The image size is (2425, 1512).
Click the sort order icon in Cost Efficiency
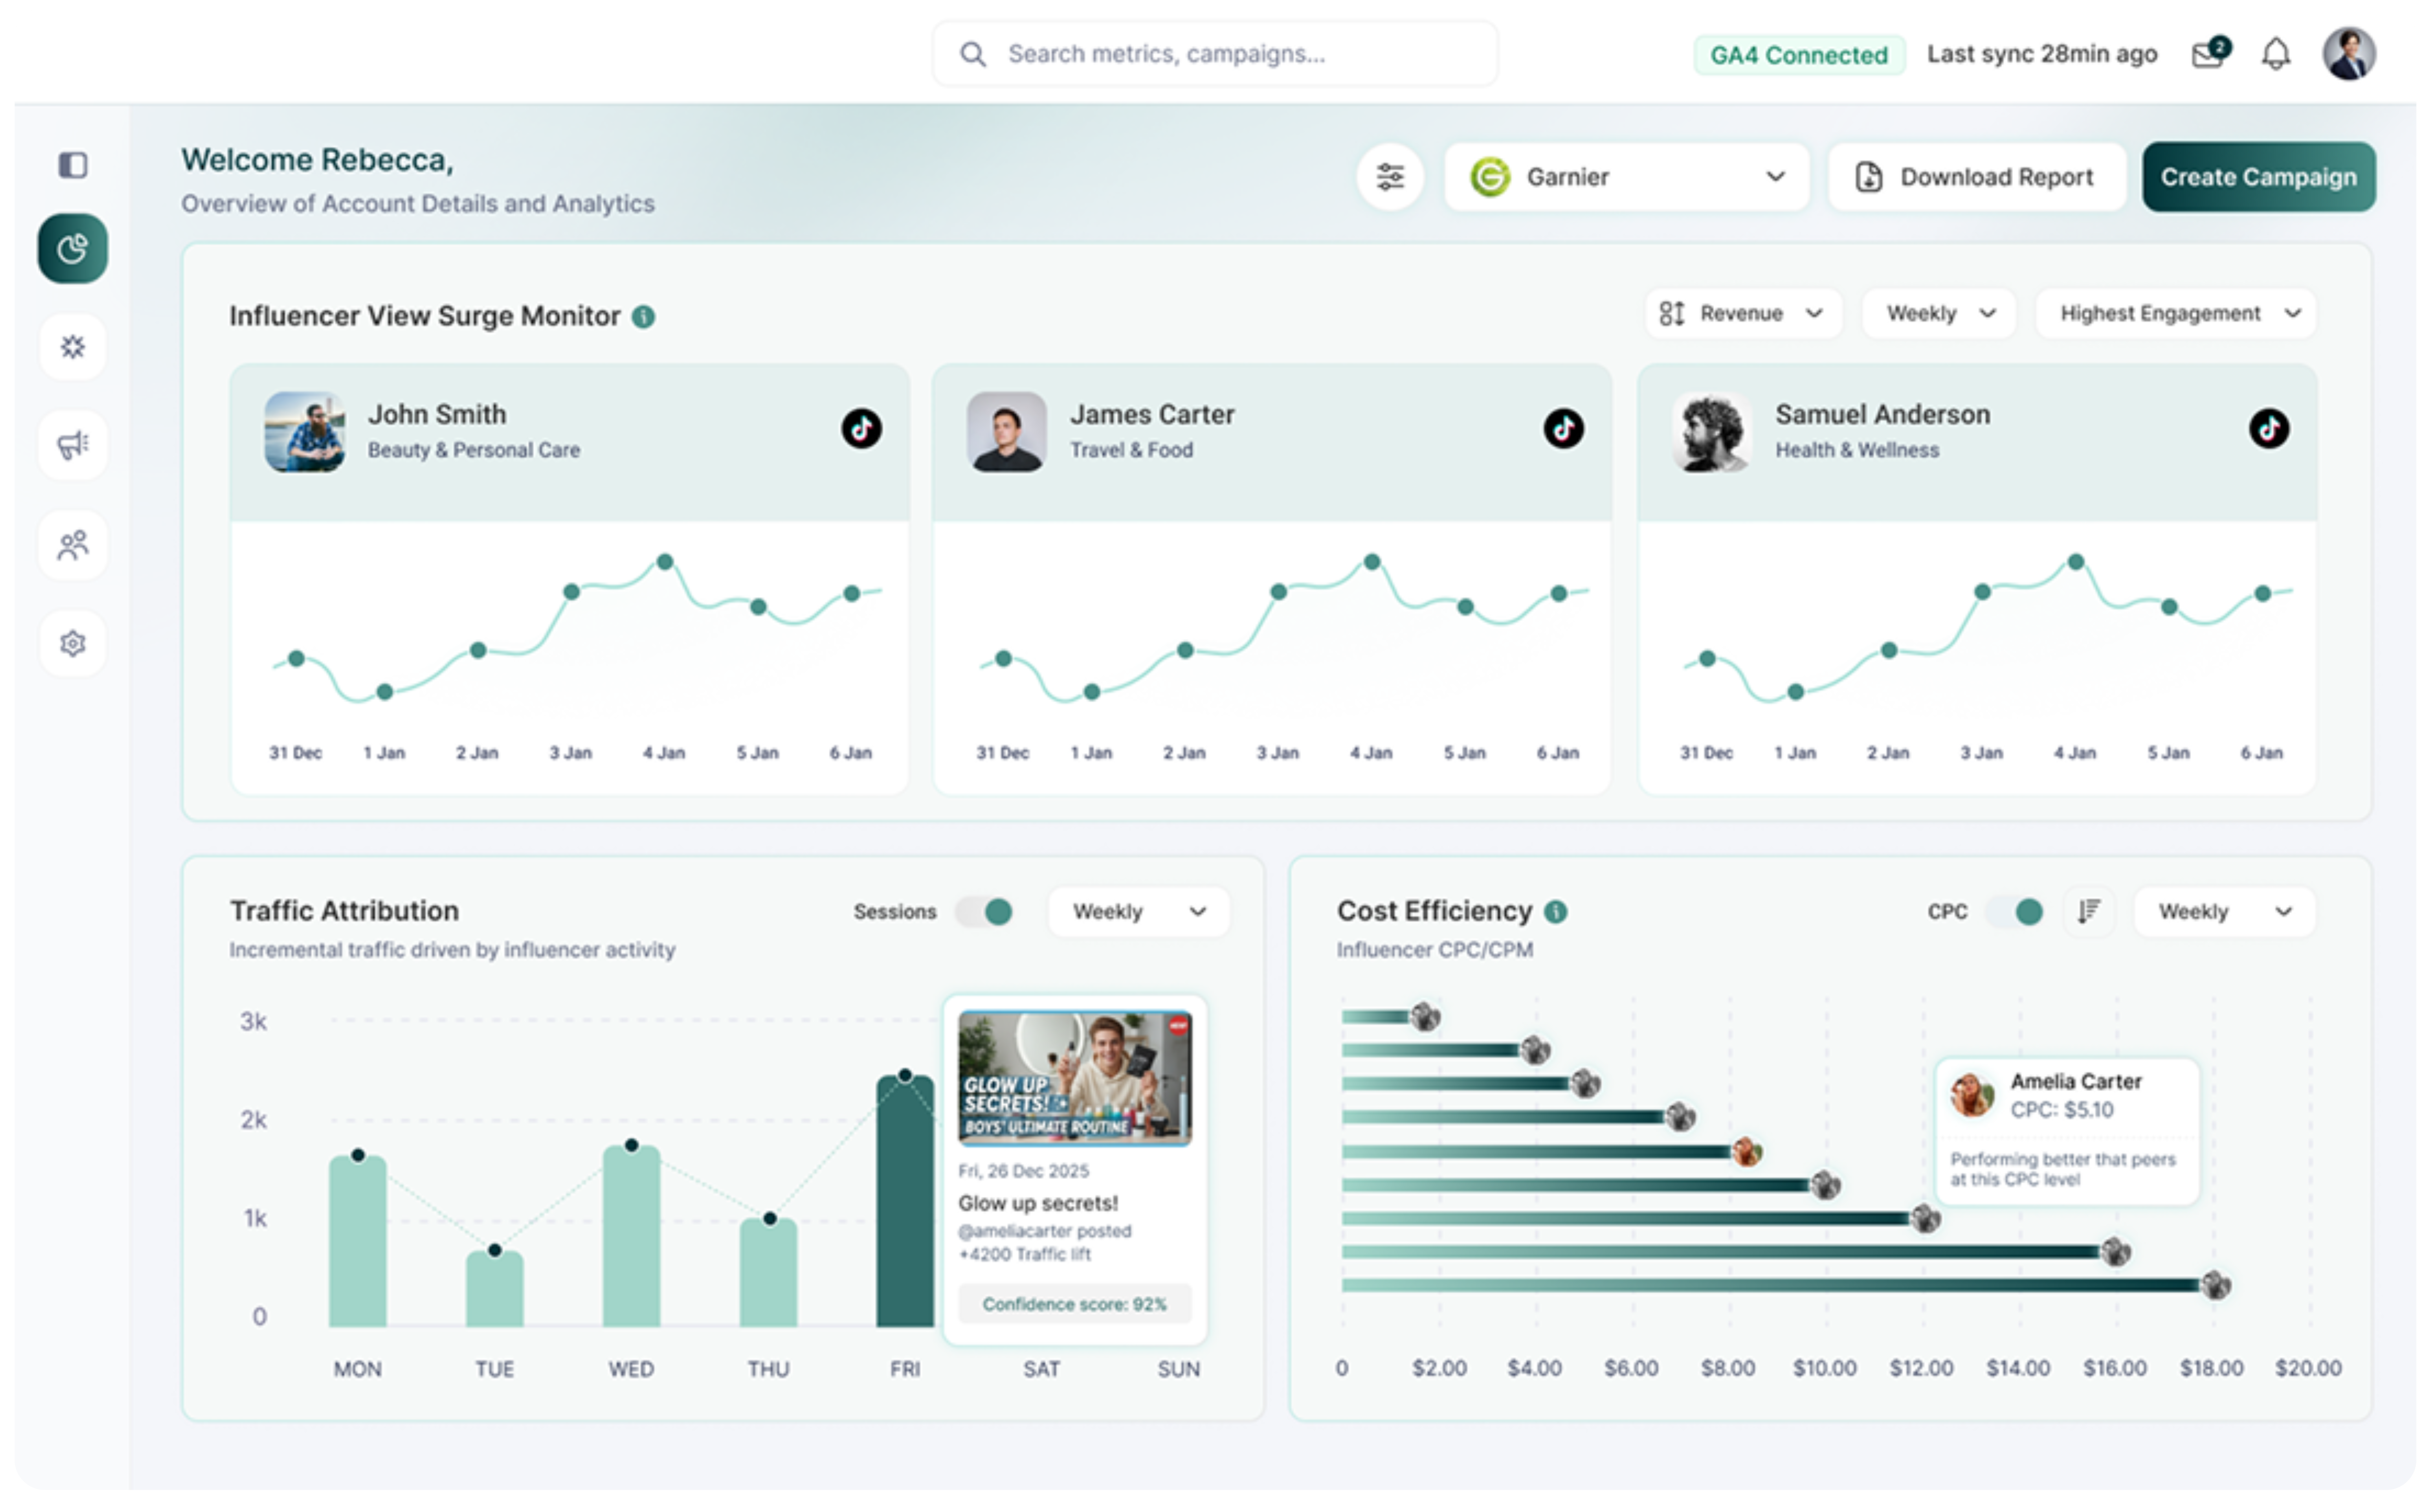2089,911
